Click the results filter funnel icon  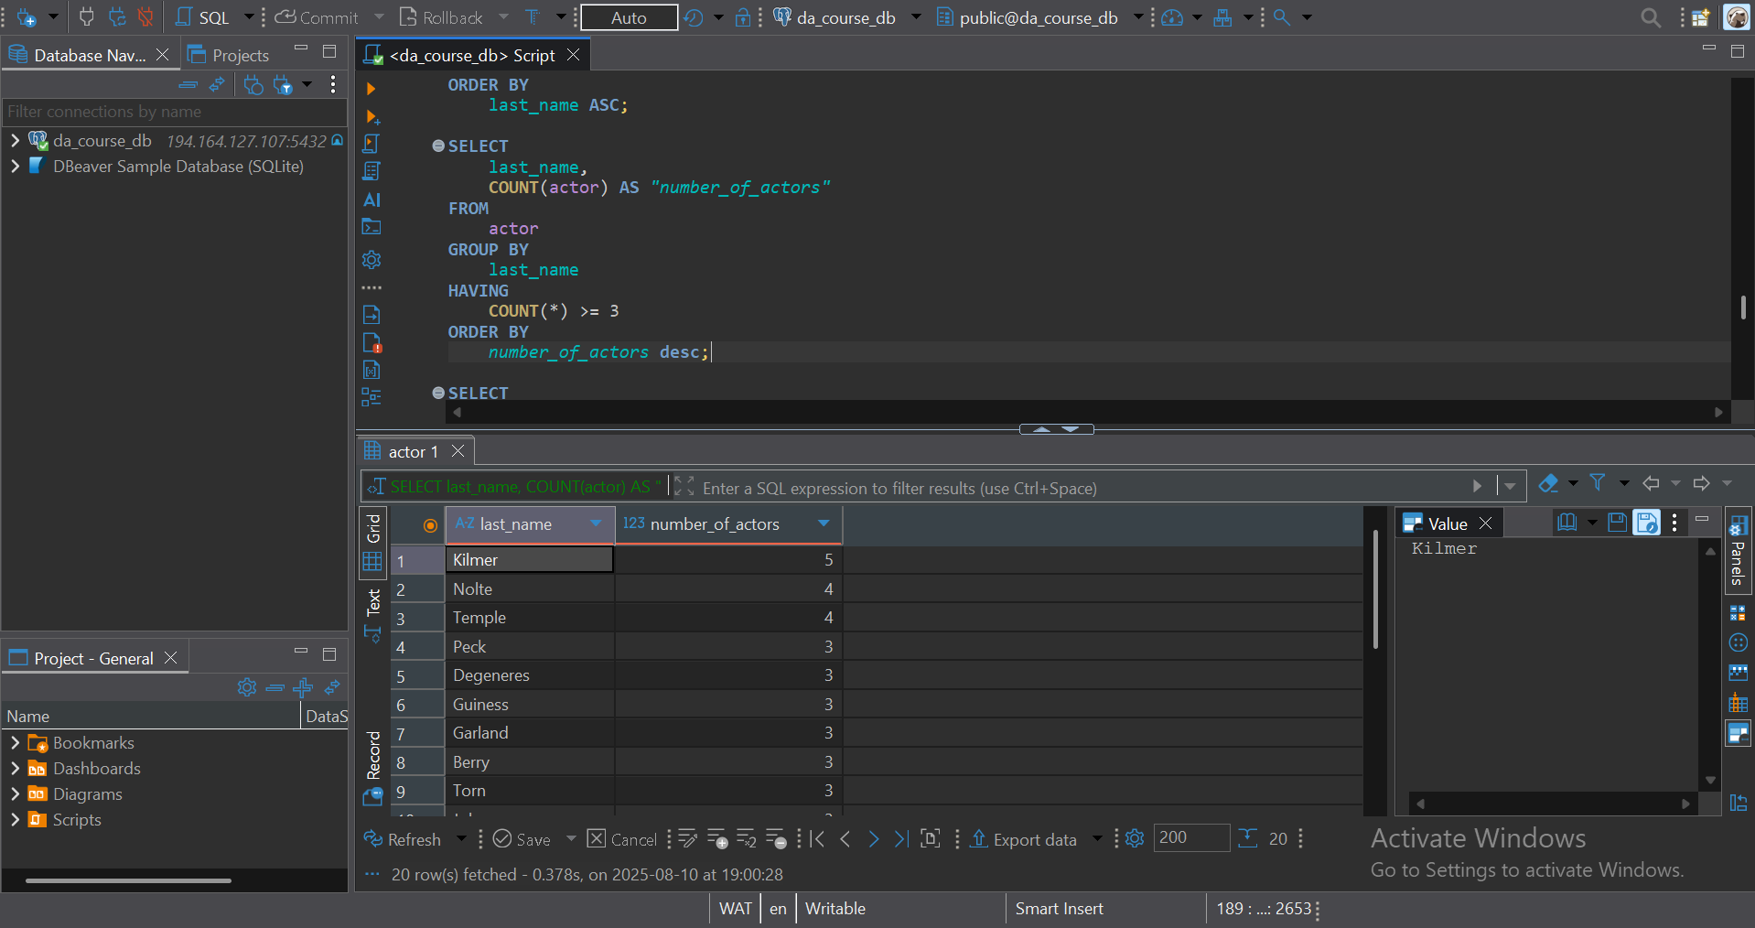(x=1598, y=483)
